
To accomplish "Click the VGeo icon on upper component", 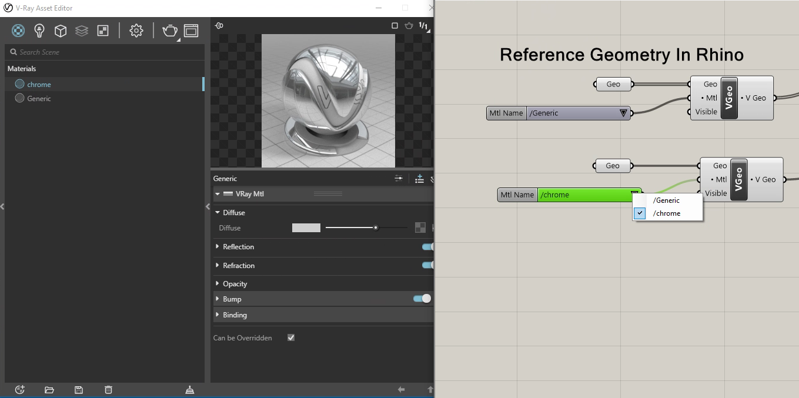I will point(729,98).
